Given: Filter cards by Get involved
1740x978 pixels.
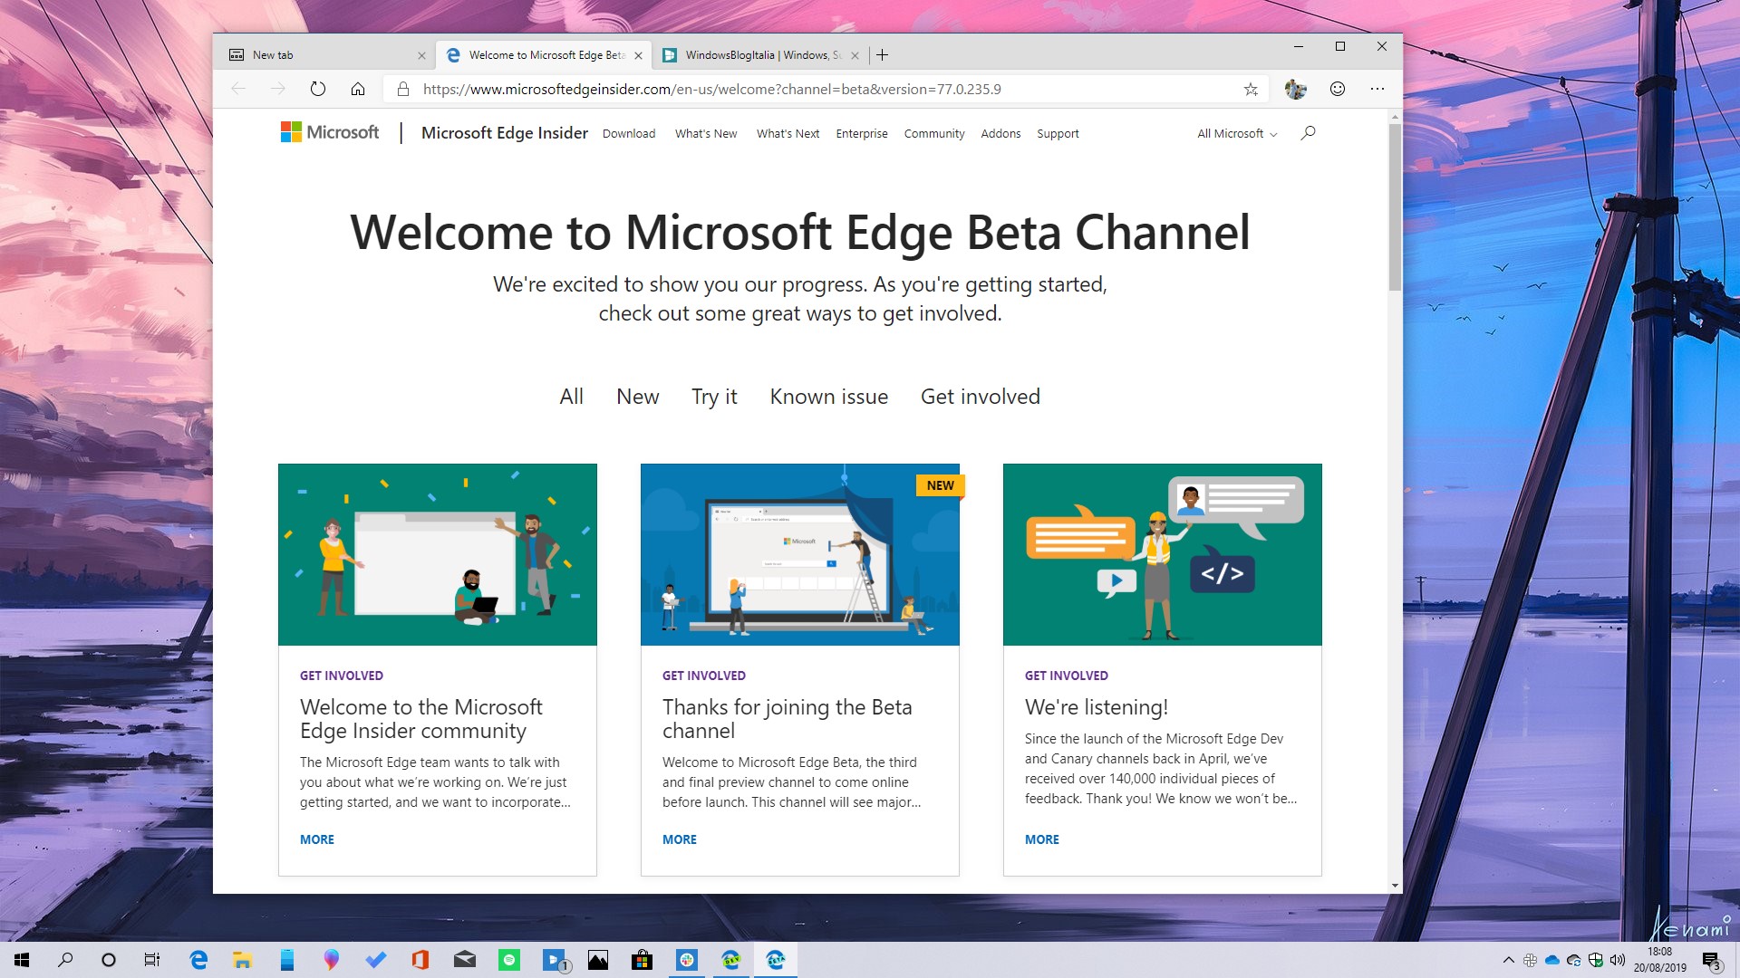Looking at the screenshot, I should click(x=981, y=397).
